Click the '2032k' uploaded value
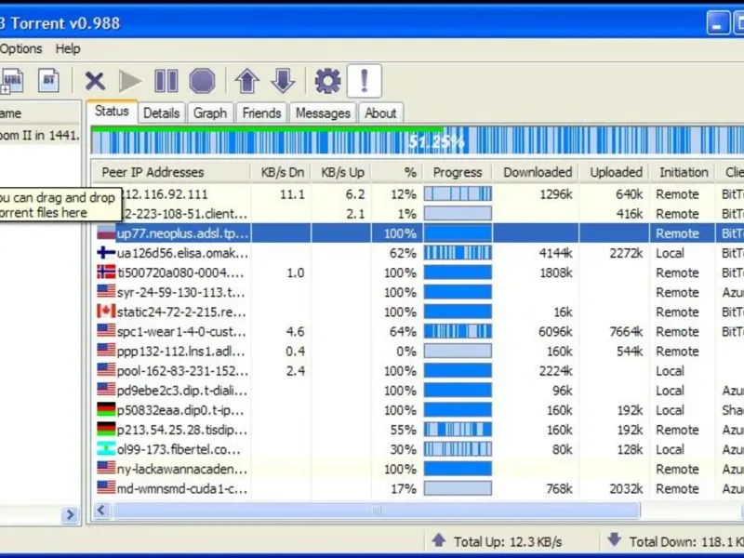Viewport: 744px width, 558px height. (626, 489)
